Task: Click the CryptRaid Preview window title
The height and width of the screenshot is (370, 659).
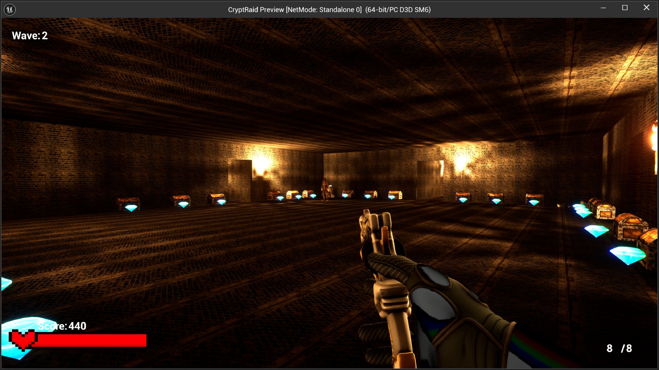Action: (329, 10)
